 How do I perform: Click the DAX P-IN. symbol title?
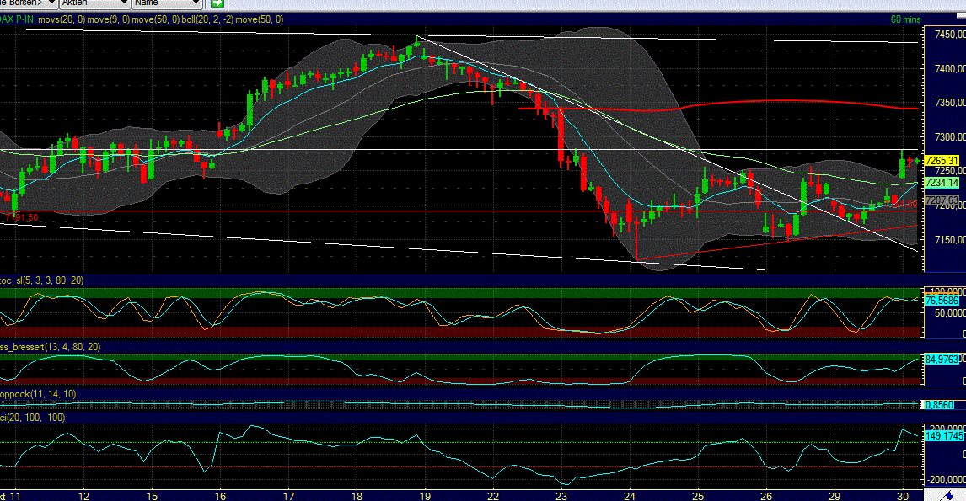tap(17, 19)
